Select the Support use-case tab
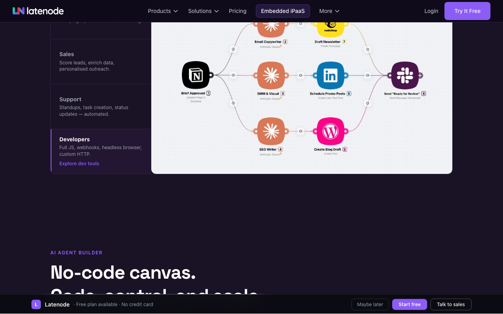Image resolution: width=503 pixels, height=314 pixels. 101,106
